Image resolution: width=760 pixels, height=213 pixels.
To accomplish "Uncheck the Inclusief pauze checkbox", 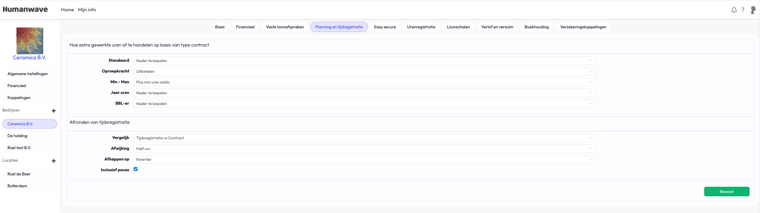I will click(136, 169).
